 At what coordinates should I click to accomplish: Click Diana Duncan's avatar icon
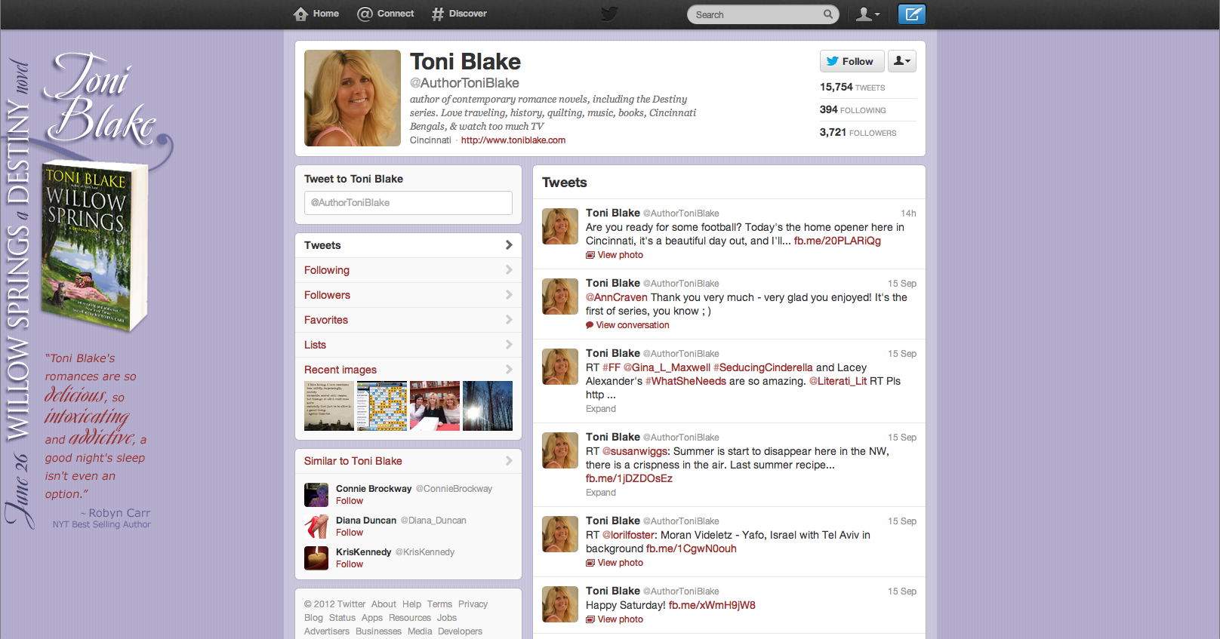[316, 527]
